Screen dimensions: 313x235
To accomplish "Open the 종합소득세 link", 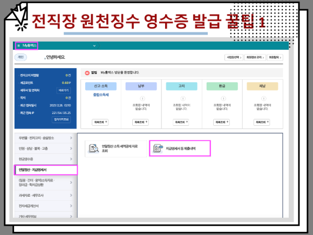I will pos(101,95).
